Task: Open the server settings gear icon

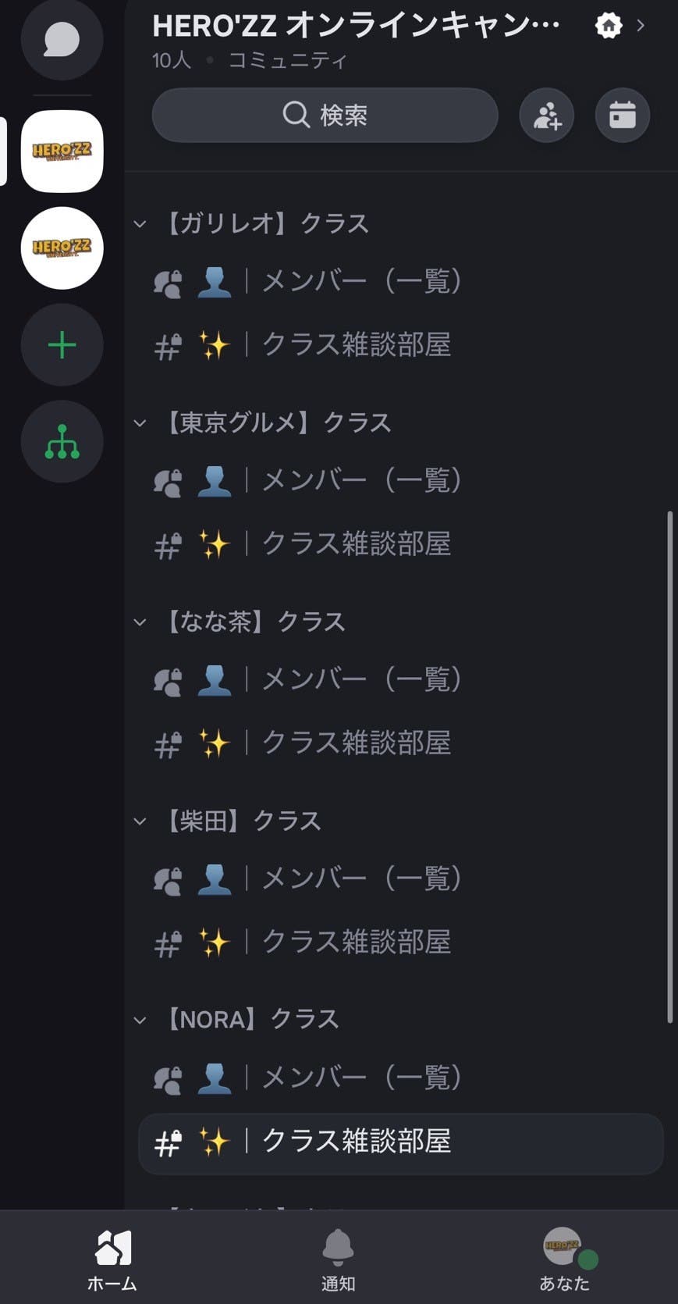Action: tap(608, 26)
